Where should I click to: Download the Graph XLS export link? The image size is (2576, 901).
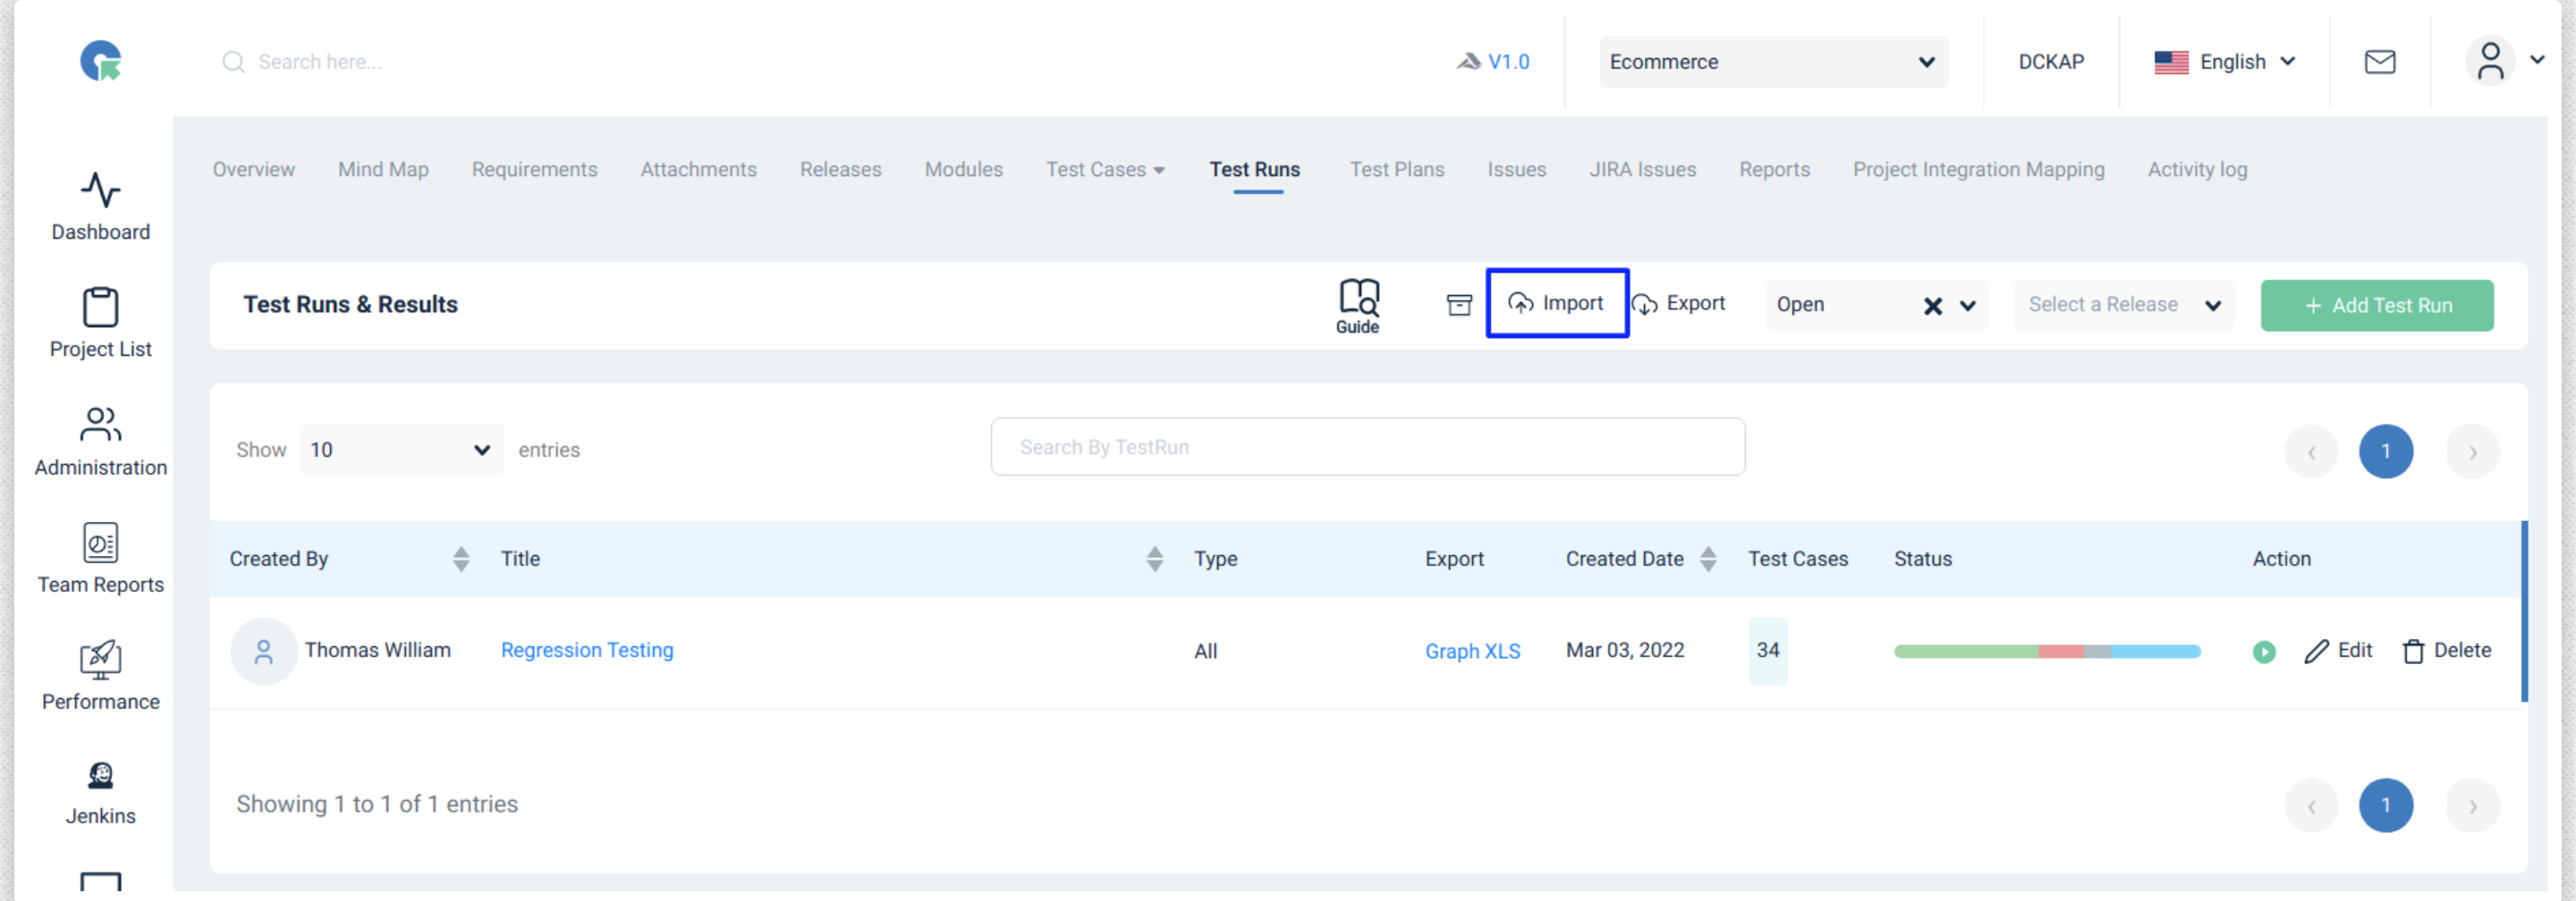[x=1472, y=652]
